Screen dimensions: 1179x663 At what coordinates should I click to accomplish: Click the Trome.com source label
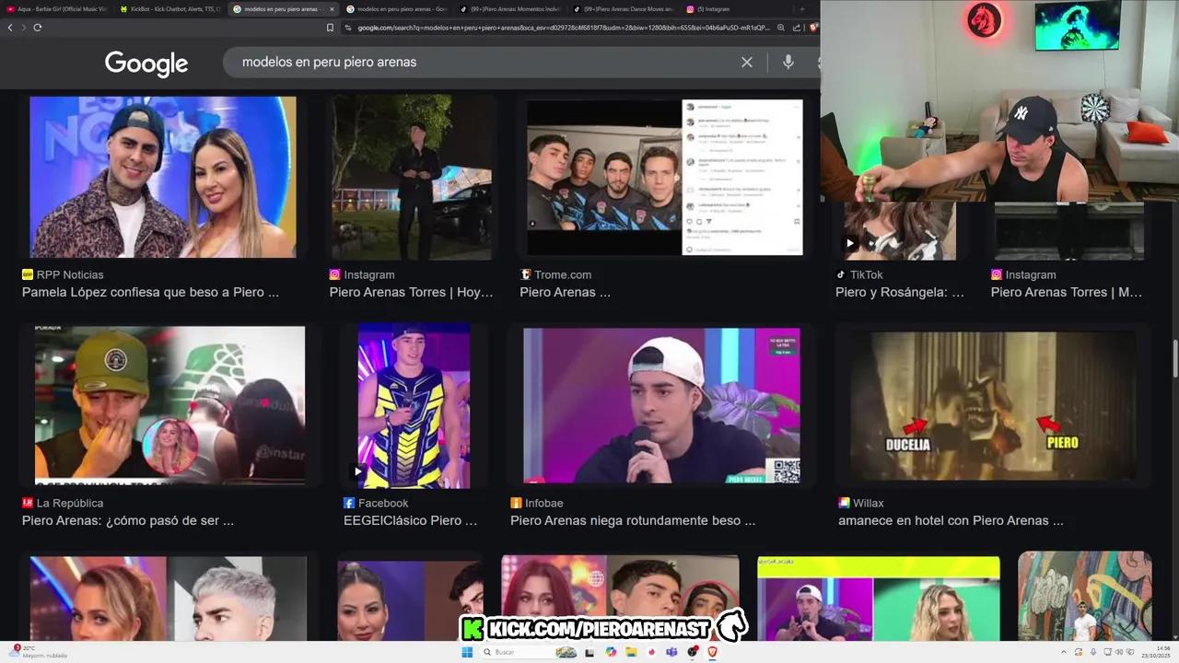(x=555, y=274)
